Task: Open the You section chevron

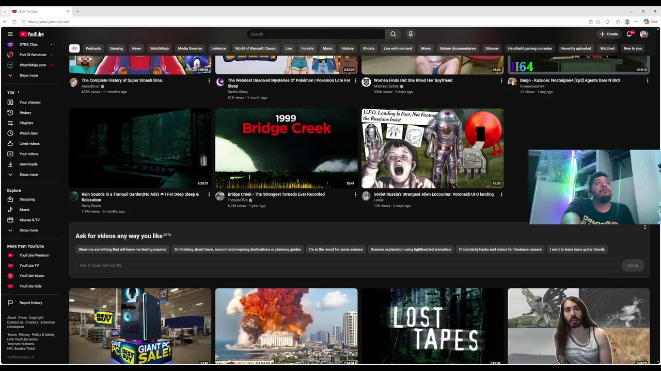Action: click(x=18, y=92)
